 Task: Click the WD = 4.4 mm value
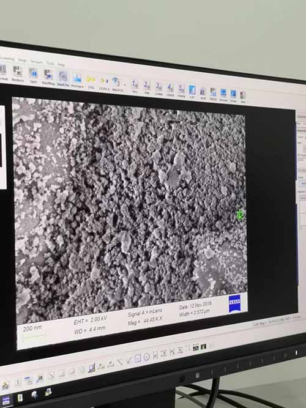click(x=90, y=330)
